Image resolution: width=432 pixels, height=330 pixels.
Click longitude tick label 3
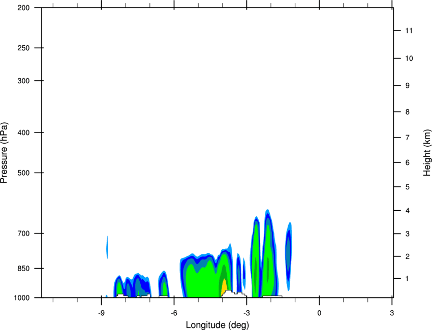[x=392, y=313]
